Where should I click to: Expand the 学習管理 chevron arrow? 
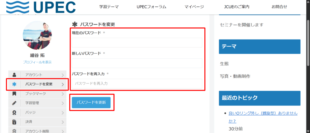[x=63, y=103]
